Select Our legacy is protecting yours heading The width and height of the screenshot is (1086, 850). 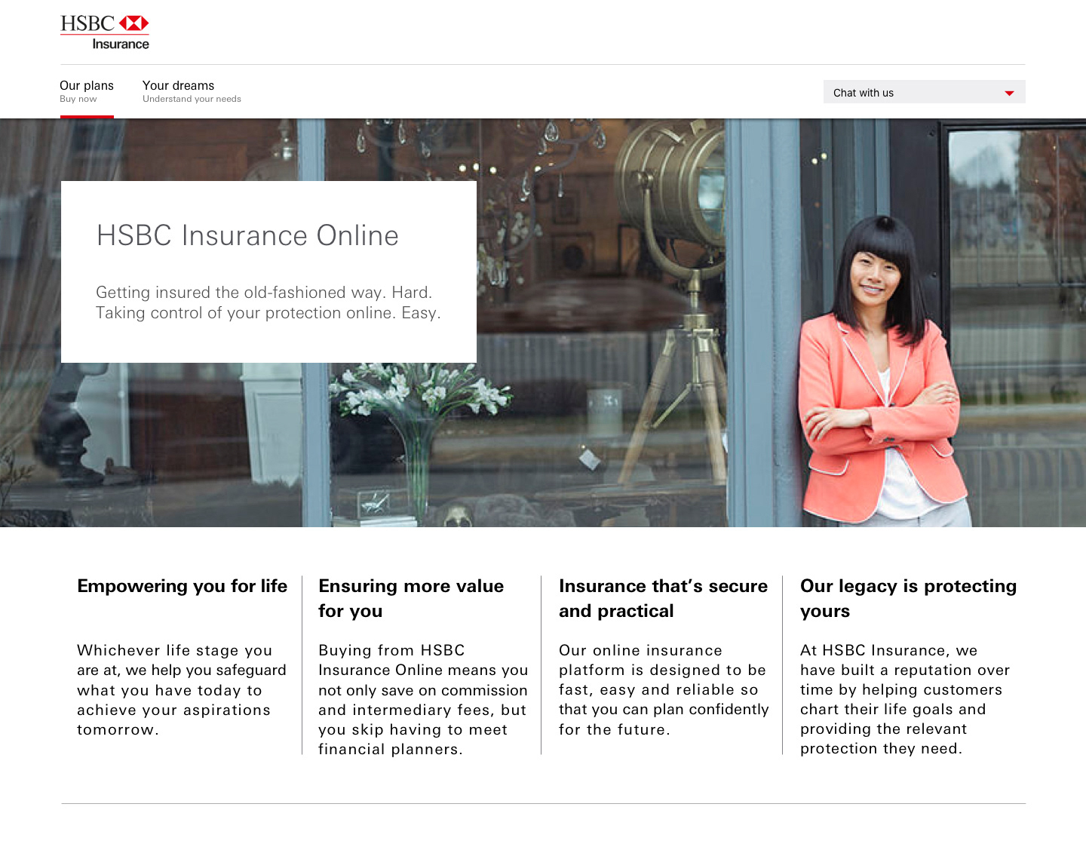pos(908,598)
